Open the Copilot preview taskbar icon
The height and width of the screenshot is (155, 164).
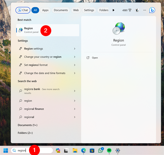click(x=58, y=150)
